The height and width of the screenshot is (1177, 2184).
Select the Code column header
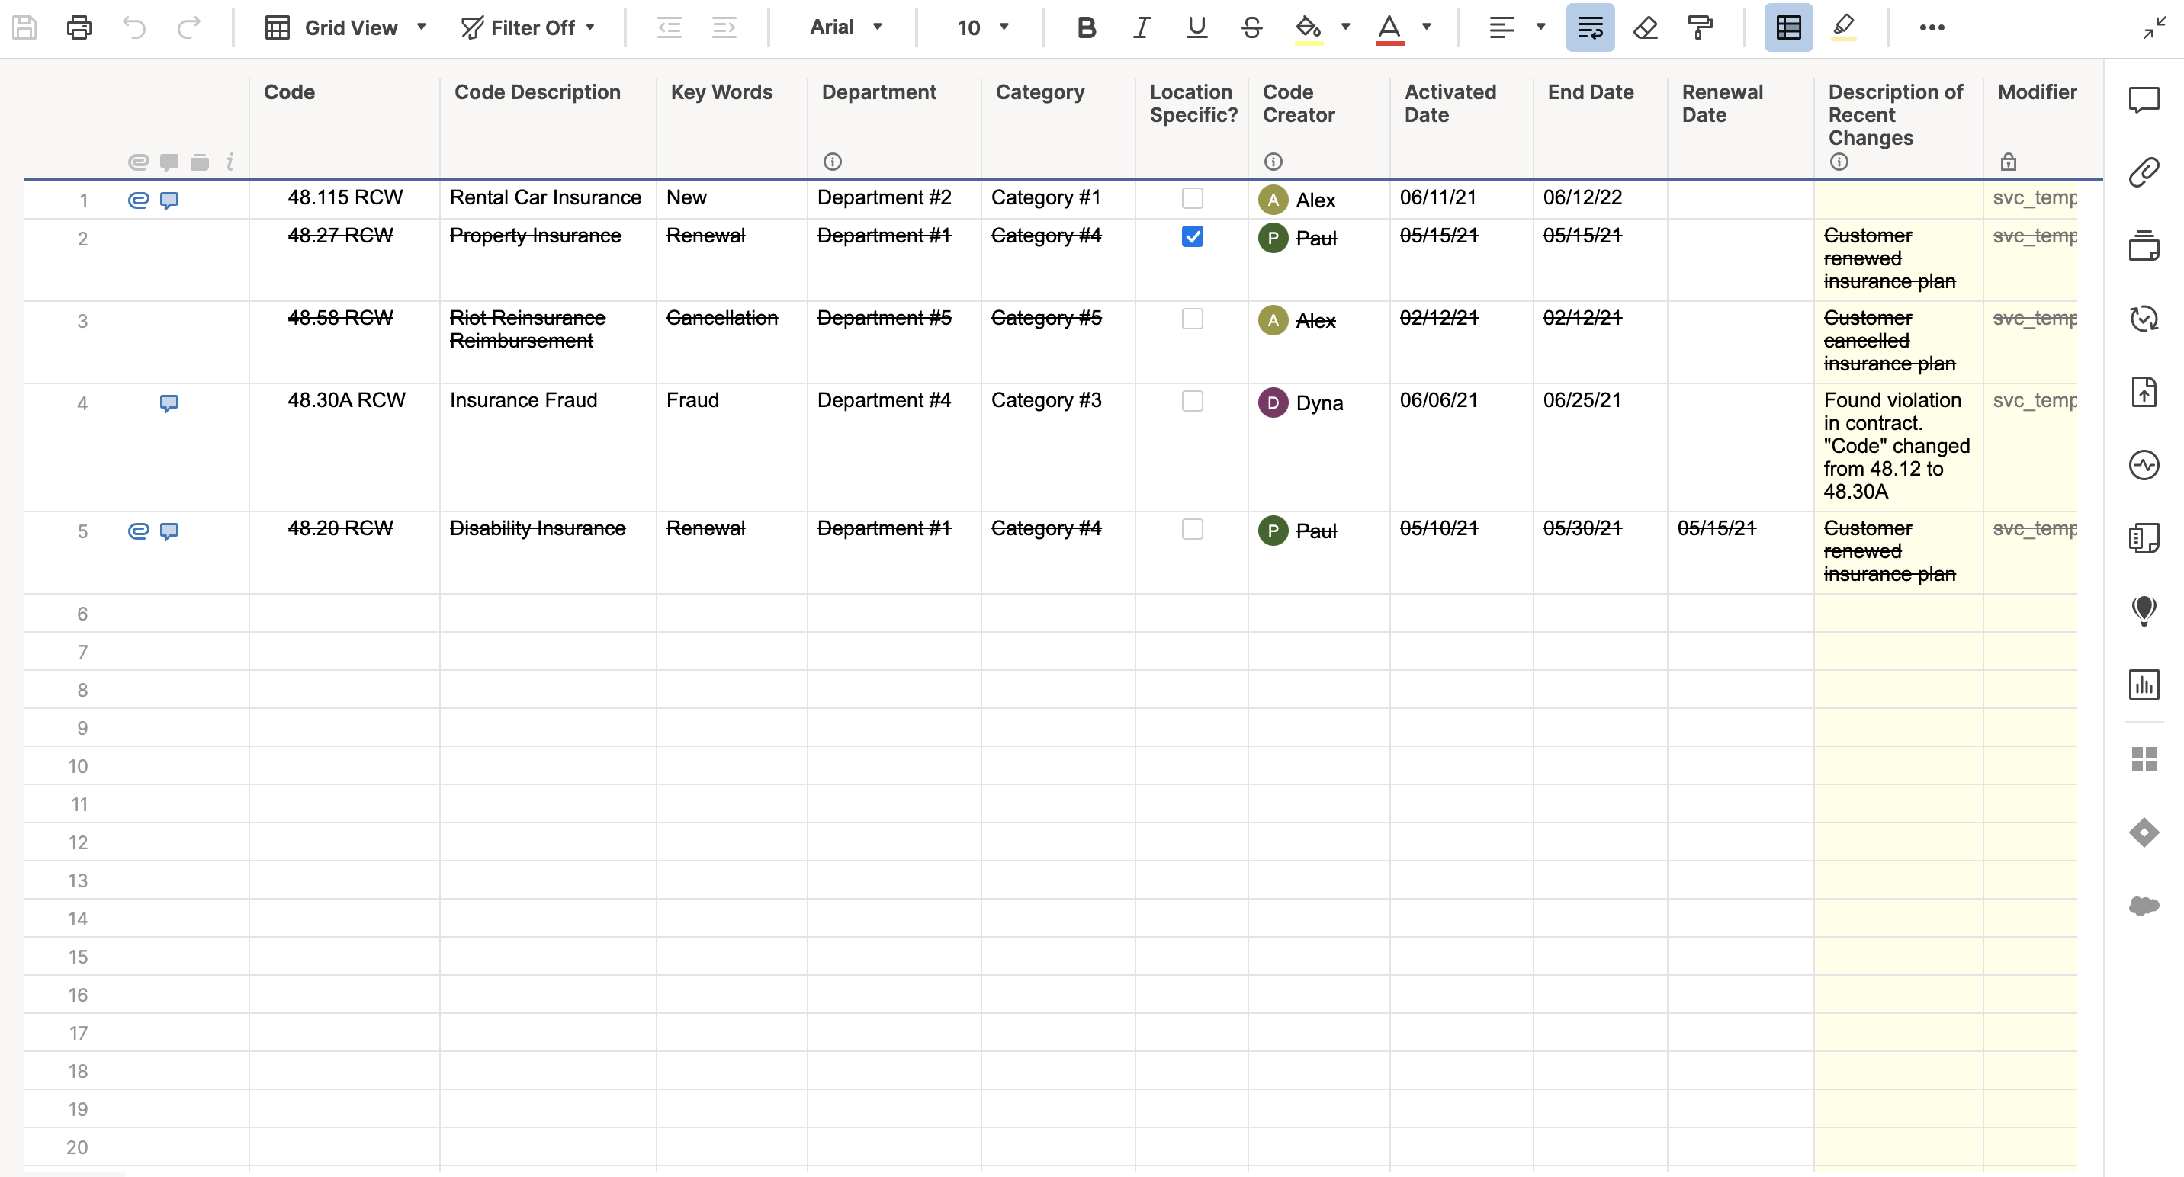point(344,127)
